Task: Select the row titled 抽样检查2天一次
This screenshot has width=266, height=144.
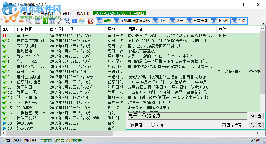Action: pos(64,113)
